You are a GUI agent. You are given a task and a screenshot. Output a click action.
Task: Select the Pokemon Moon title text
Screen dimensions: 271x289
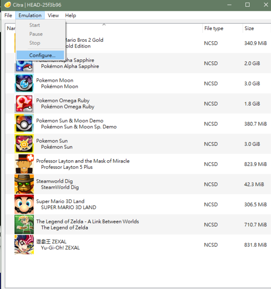[x=55, y=80]
